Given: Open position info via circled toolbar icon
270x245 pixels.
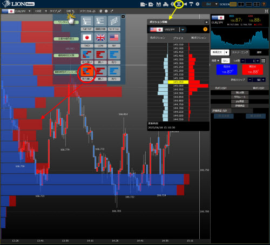Looking at the screenshot, I should (x=179, y=4).
